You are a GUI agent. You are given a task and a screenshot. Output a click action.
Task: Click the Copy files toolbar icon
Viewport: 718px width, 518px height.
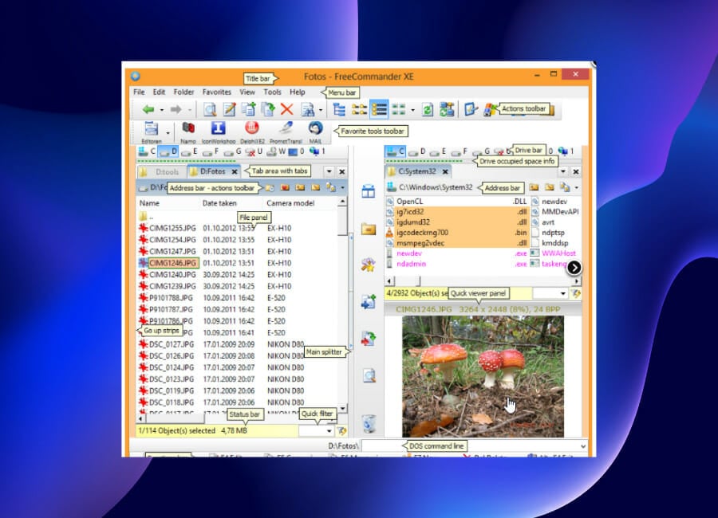(x=249, y=109)
